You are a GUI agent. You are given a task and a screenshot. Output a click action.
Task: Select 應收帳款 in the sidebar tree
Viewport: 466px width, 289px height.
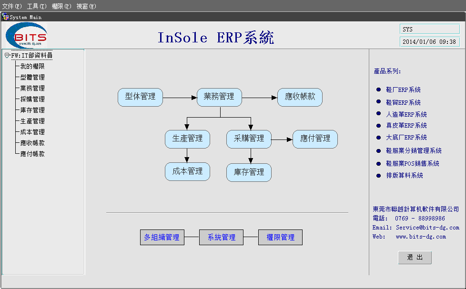pyautogui.click(x=32, y=143)
